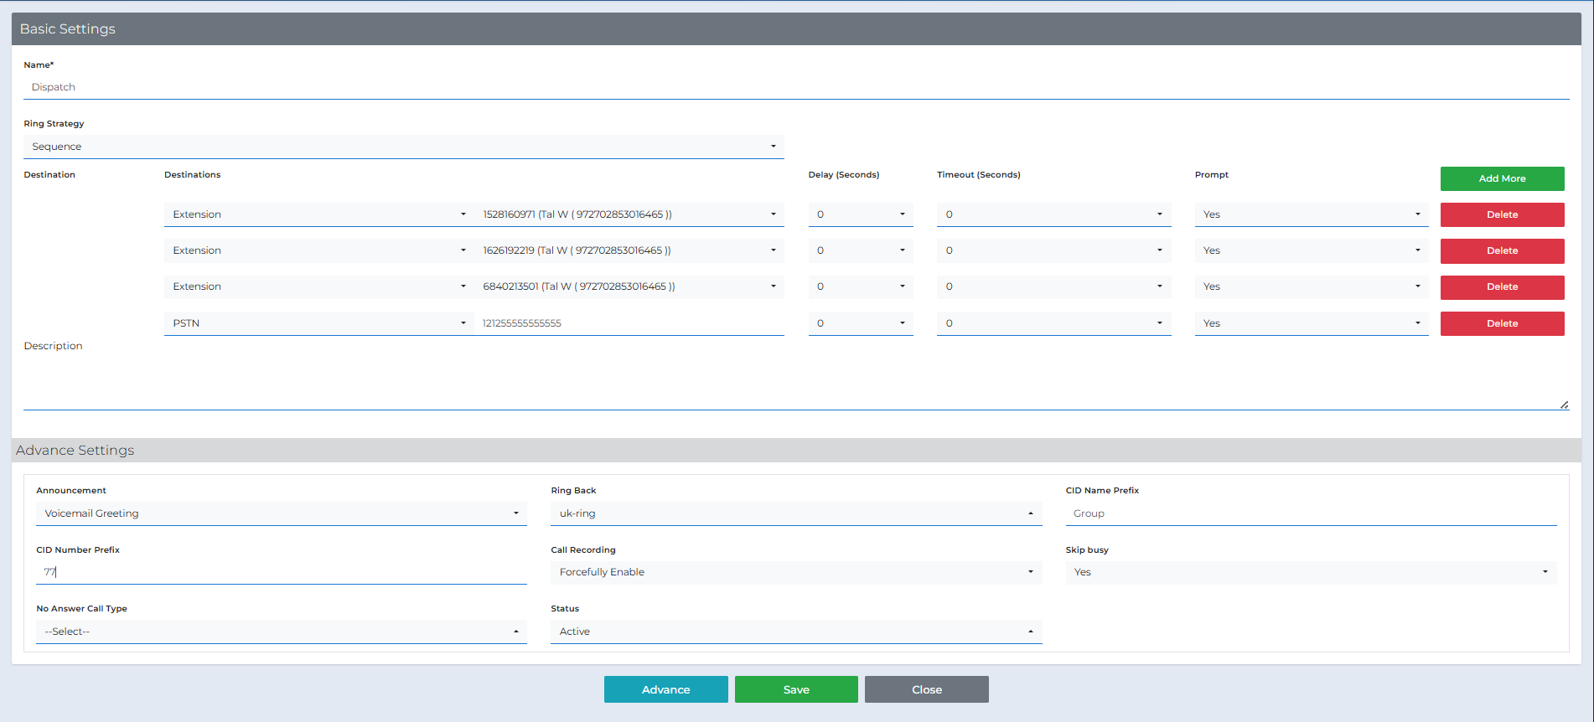Click the CID Number Prefix field
Image resolution: width=1594 pixels, height=722 pixels.
281,572
